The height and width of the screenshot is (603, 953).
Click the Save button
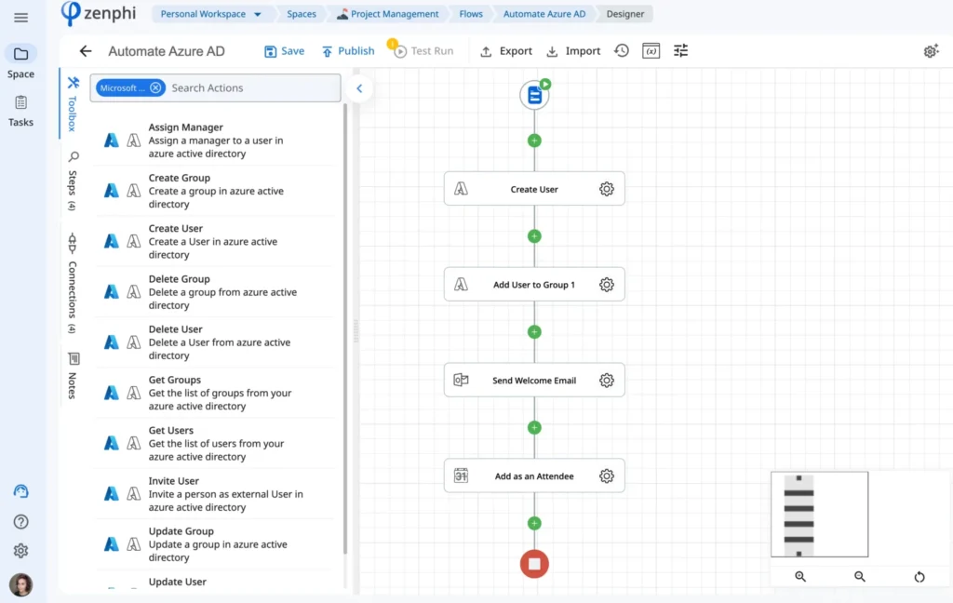click(x=285, y=51)
